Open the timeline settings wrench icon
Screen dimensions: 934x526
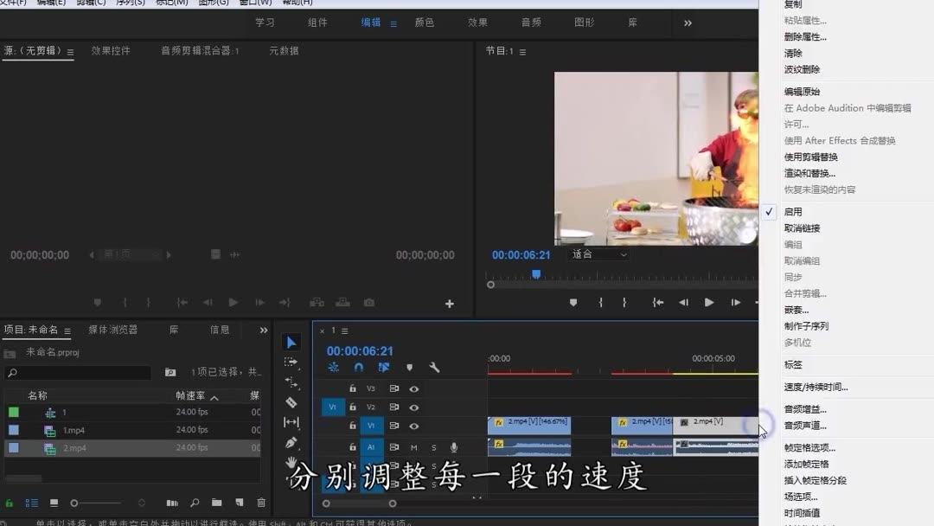click(x=433, y=367)
